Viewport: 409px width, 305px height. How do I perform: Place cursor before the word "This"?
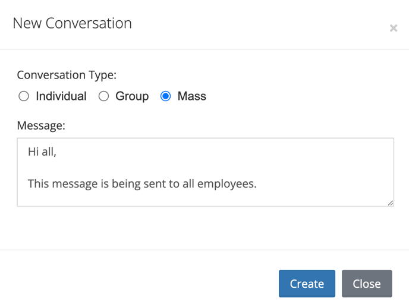[x=28, y=184]
